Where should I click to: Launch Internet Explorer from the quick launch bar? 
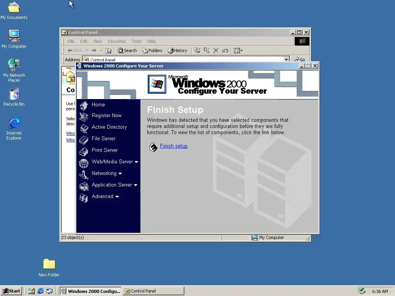41,291
